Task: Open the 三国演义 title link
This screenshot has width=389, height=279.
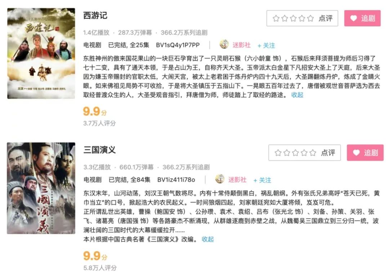Action: (99, 150)
